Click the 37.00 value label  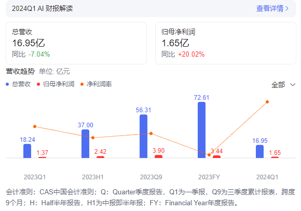pyautogui.click(x=86, y=125)
